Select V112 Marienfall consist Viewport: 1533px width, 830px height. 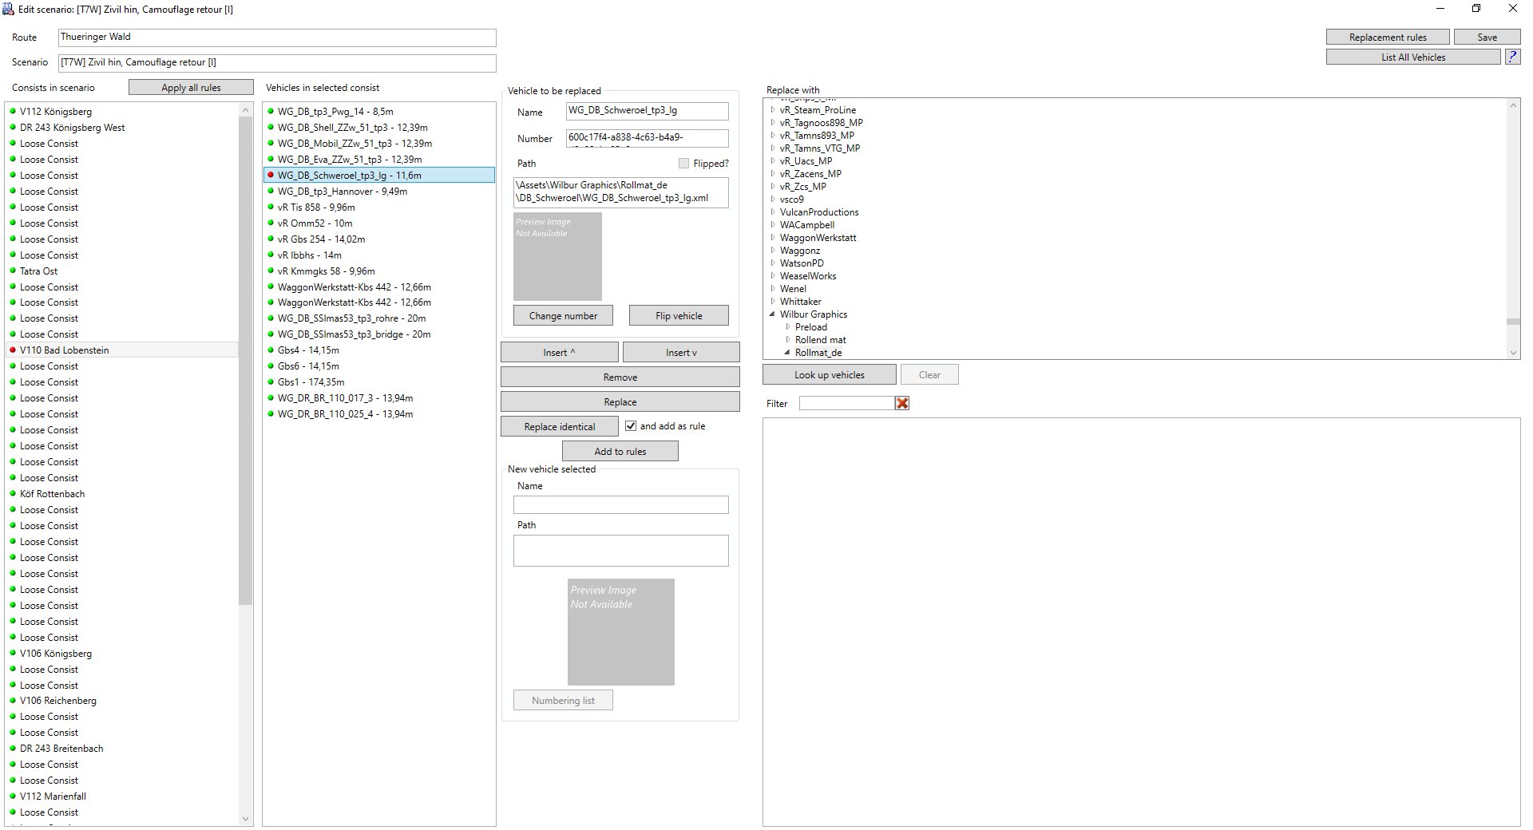[x=53, y=796]
